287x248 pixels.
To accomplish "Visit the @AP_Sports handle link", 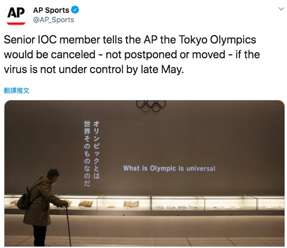I will (x=53, y=20).
